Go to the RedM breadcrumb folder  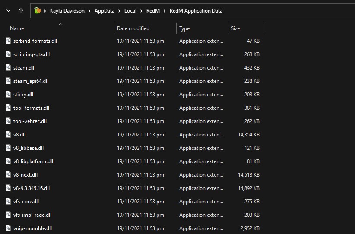pos(153,11)
